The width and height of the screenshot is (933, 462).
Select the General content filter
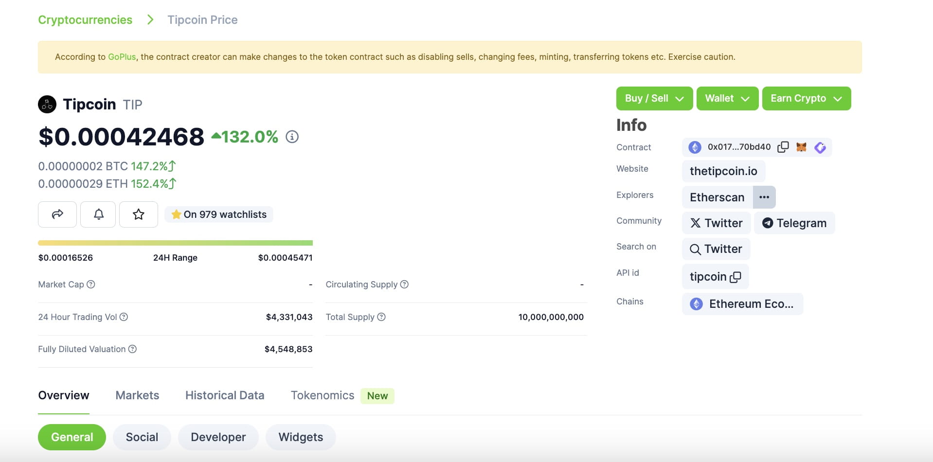pyautogui.click(x=72, y=437)
